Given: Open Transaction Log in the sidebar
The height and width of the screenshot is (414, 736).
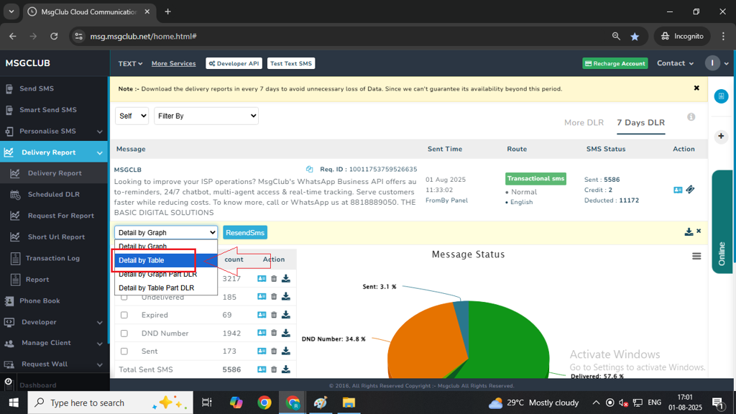Looking at the screenshot, I should tap(54, 258).
